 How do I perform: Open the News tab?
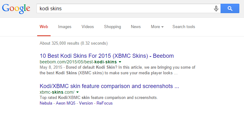[136, 27]
